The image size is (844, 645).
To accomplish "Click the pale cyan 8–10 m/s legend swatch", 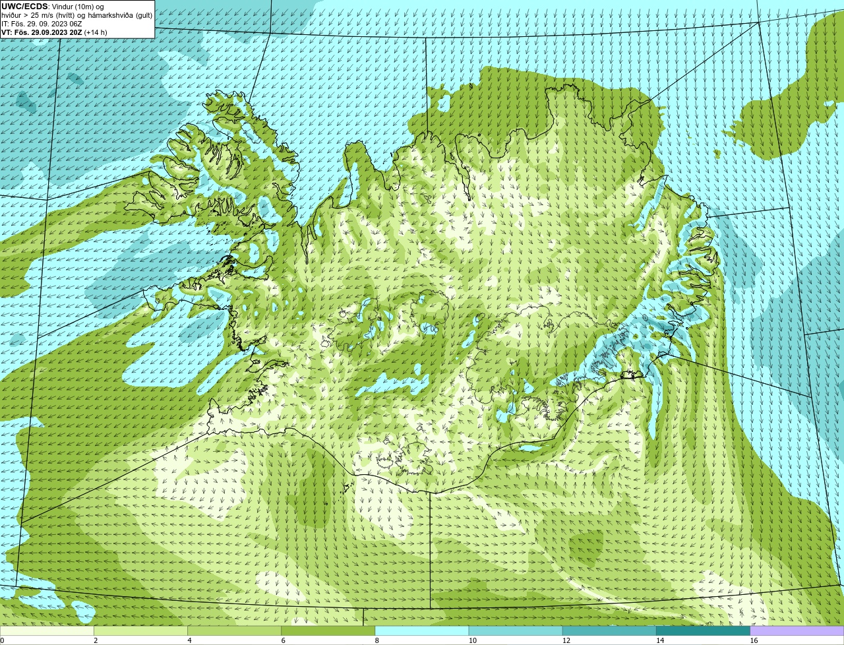I will pos(422,630).
